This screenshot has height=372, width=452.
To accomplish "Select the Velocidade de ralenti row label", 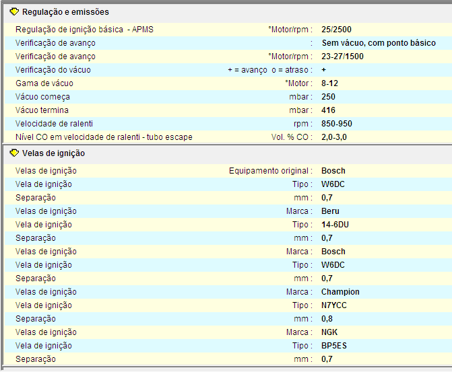I will pyautogui.click(x=54, y=124).
